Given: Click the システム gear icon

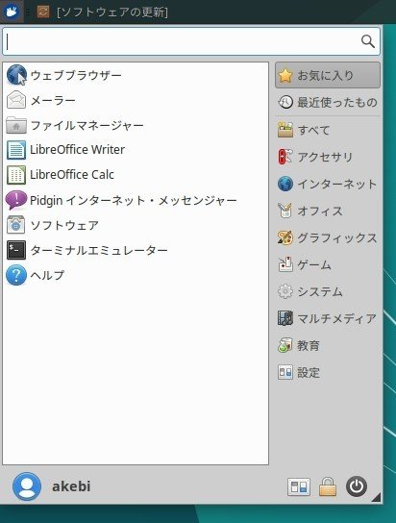Looking at the screenshot, I should pos(285,292).
